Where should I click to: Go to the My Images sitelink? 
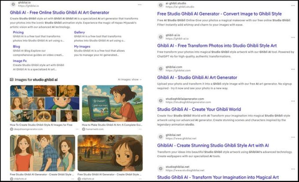click(82, 46)
